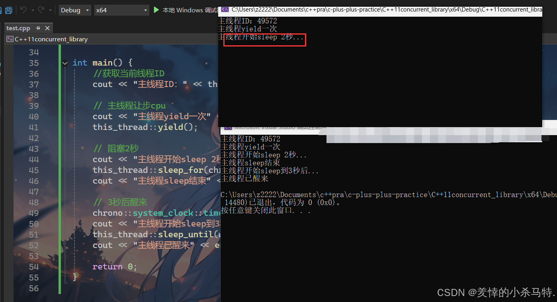The height and width of the screenshot is (302, 557).
Task: Click the comment // 主线程让步cpu
Action: pos(129,106)
